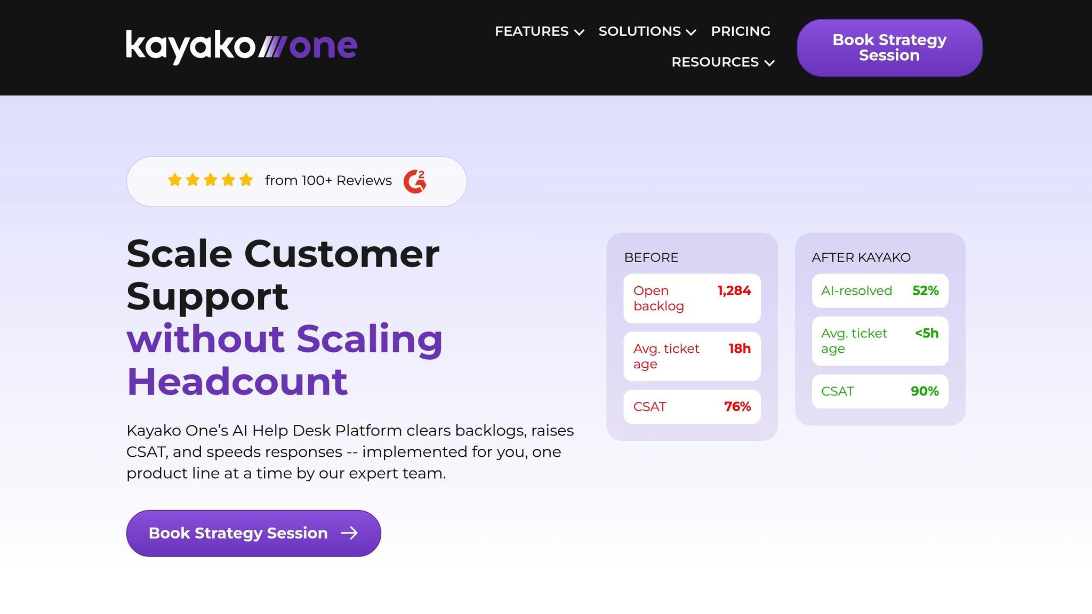Open the Features menu item
Image resolution: width=1092 pixels, height=614 pixels.
coord(531,31)
